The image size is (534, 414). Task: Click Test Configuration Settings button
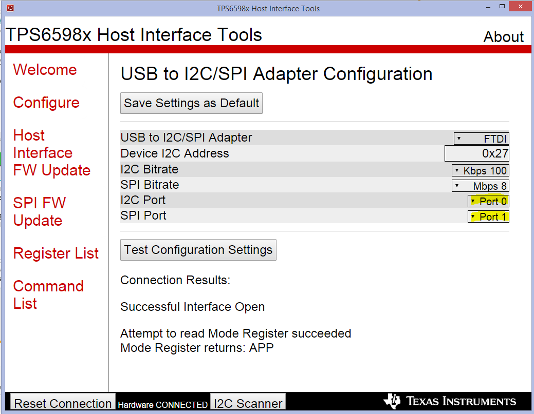198,250
